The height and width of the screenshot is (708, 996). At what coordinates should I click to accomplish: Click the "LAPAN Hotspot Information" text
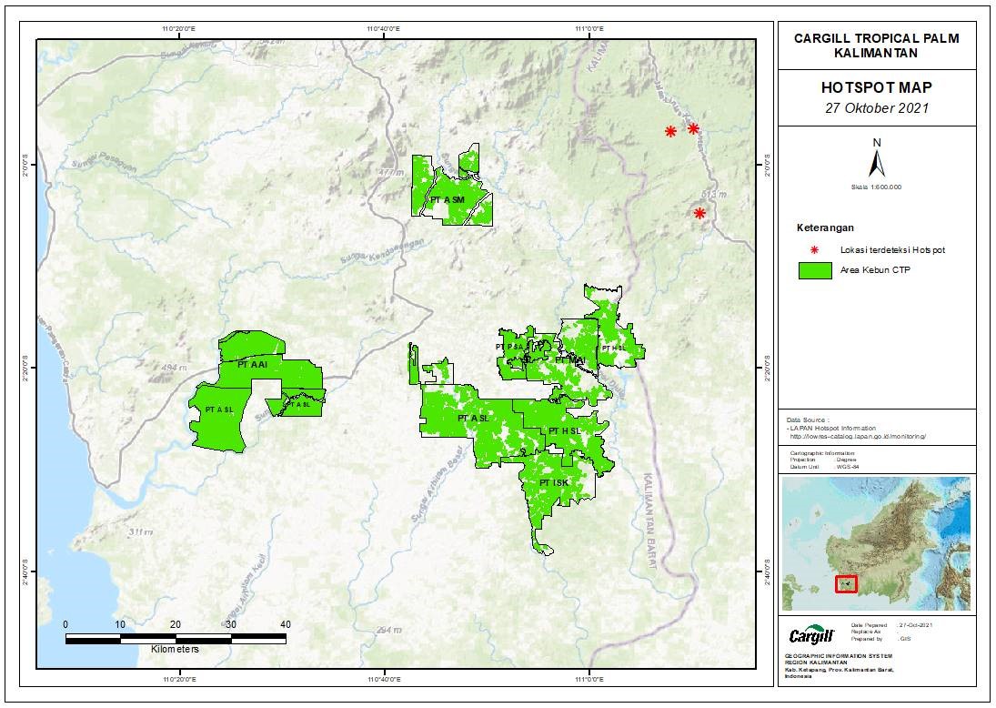click(x=835, y=429)
